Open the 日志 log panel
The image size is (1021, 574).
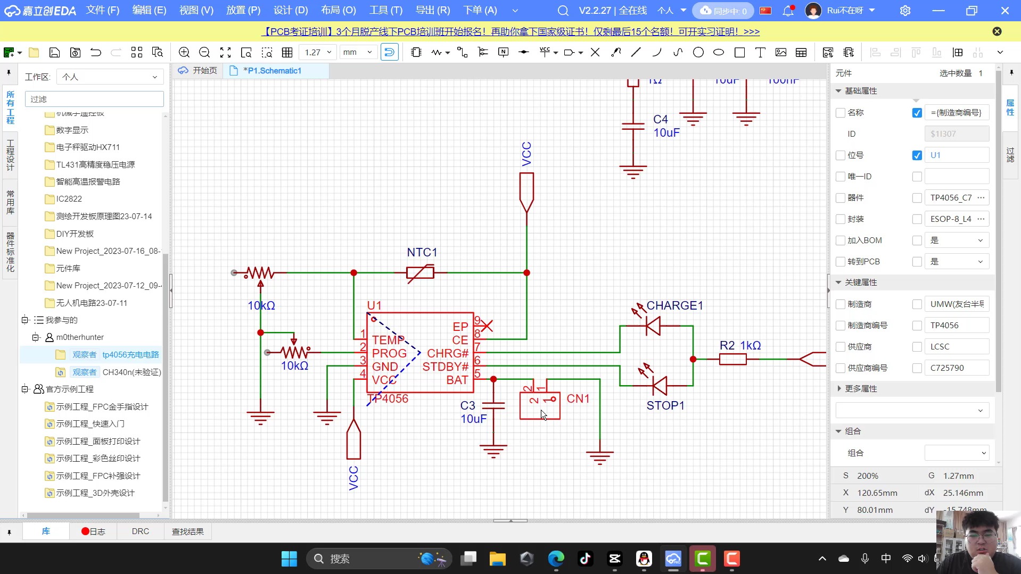[93, 531]
